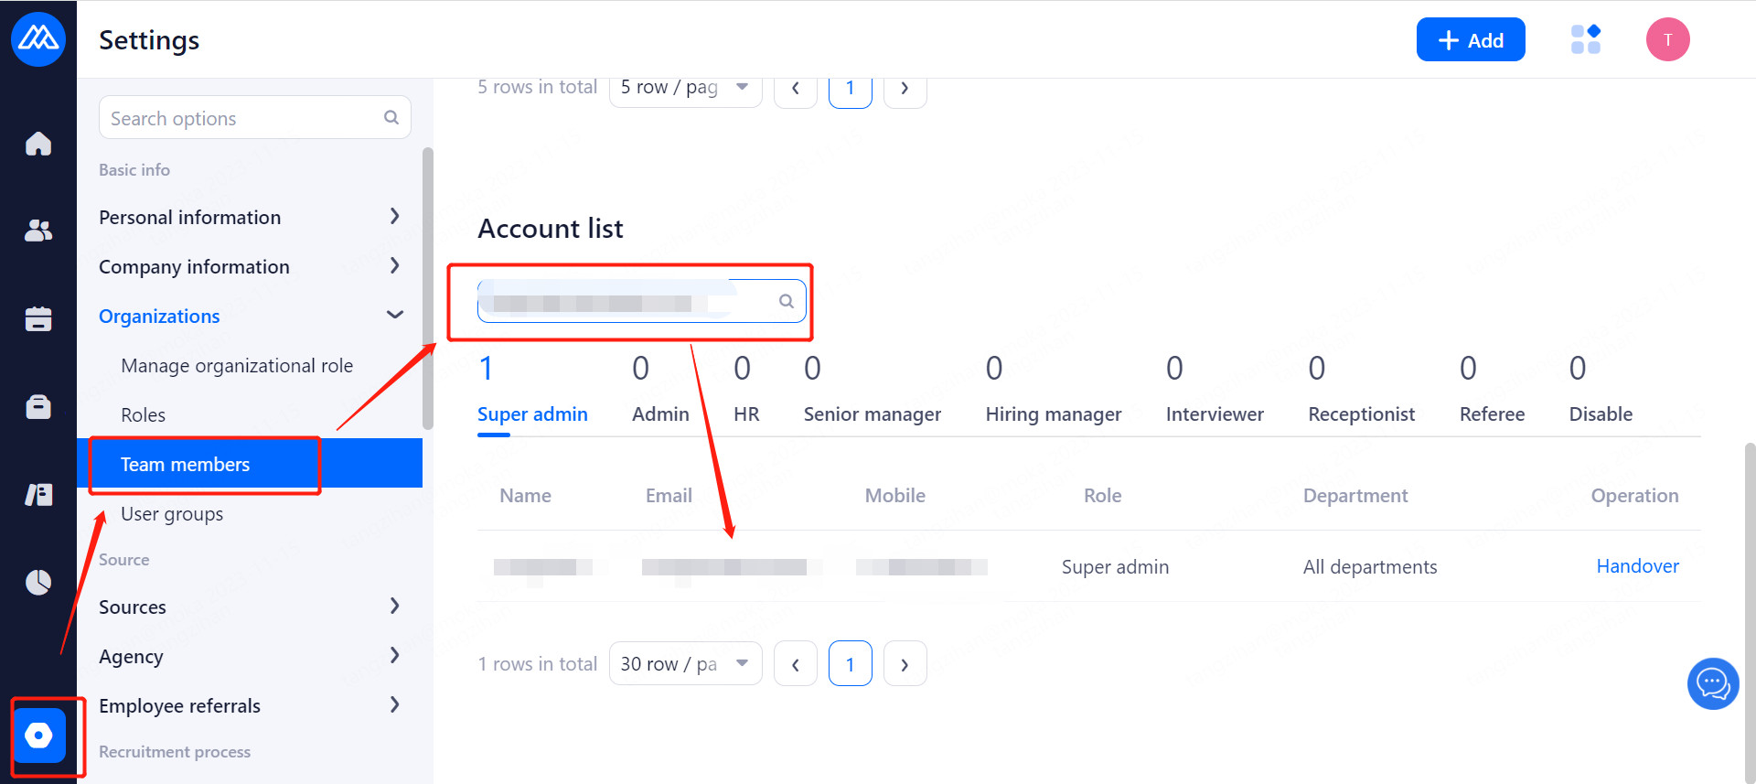Open the calendar icon in sidebar

(38, 318)
